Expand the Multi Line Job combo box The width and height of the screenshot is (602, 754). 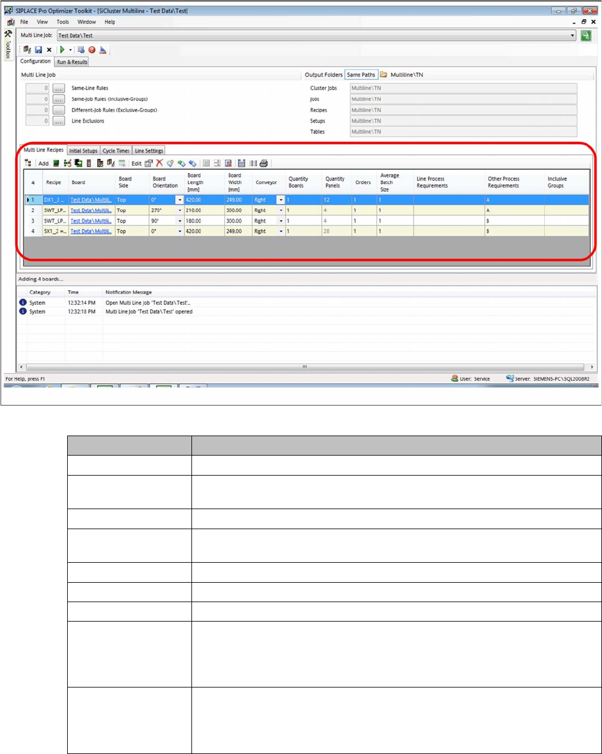(572, 35)
